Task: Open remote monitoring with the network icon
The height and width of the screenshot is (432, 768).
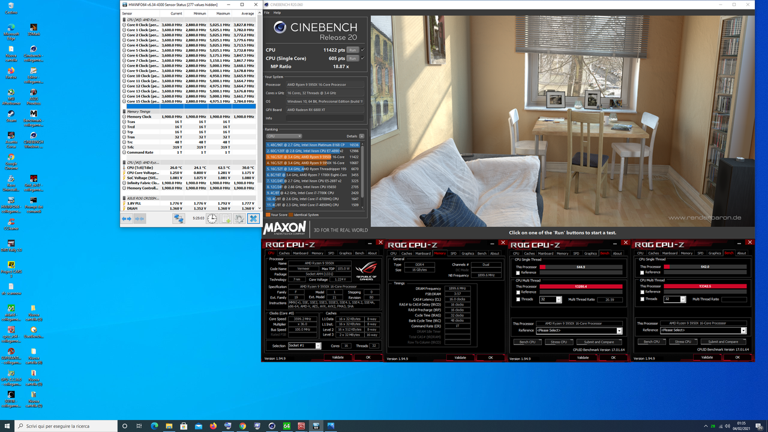Action: (178, 218)
